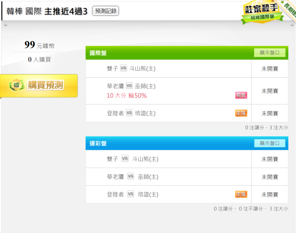The image size is (296, 233).
Task: Click the 主推 tag in 國際盤 section
Action: pos(241,113)
